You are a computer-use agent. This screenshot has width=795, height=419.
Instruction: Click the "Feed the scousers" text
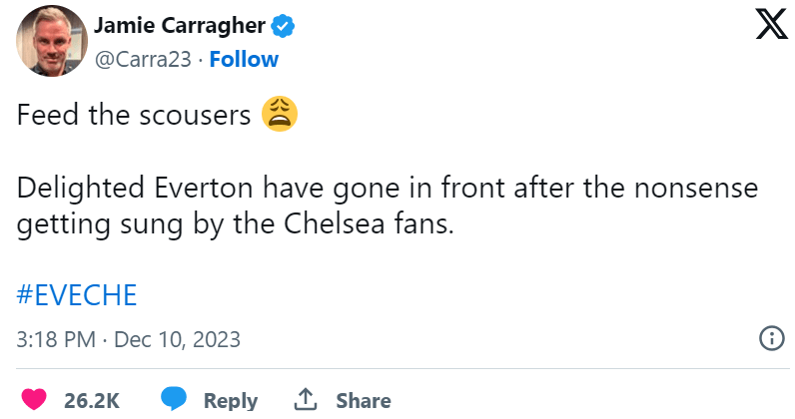click(133, 116)
